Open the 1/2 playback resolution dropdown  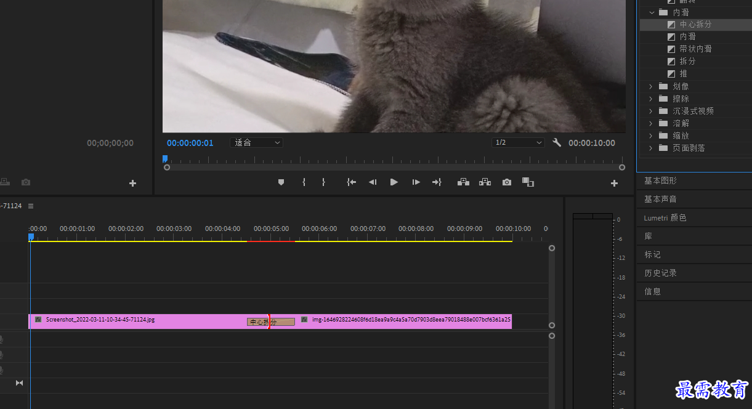[x=519, y=142]
